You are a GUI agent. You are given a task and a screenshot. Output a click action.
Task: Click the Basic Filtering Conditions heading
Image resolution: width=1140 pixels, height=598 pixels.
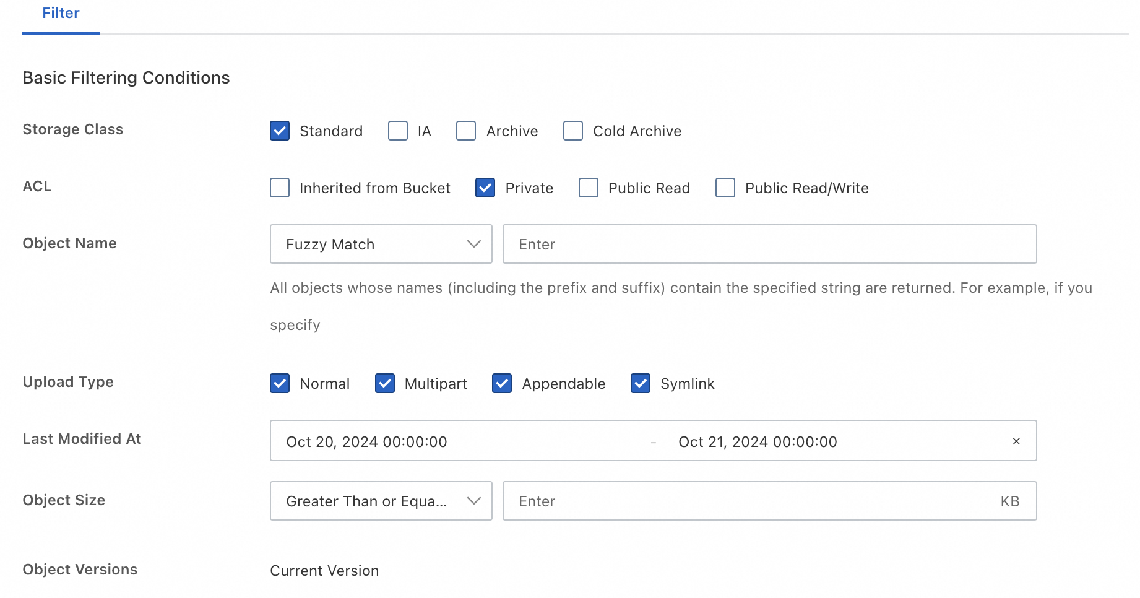coord(126,77)
